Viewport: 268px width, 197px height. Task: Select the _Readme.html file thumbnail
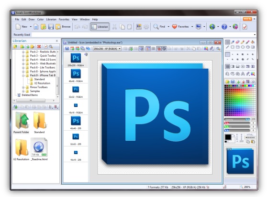tap(39, 149)
